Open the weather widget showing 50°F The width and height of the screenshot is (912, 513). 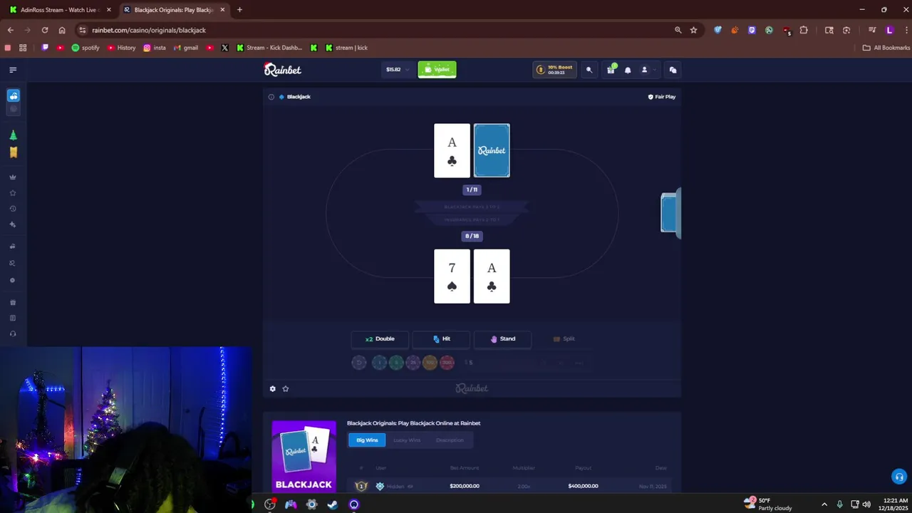(x=768, y=504)
